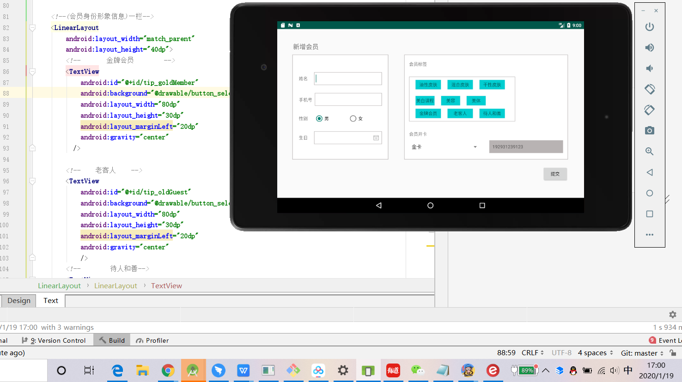Image resolution: width=682 pixels, height=382 pixels.
Task: Click the emulator sidebar Back triangle icon
Action: tap(650, 172)
